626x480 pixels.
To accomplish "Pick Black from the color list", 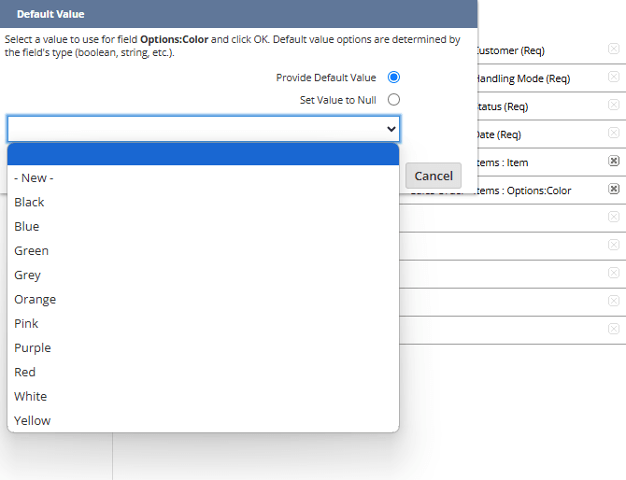I will pos(203,203).
